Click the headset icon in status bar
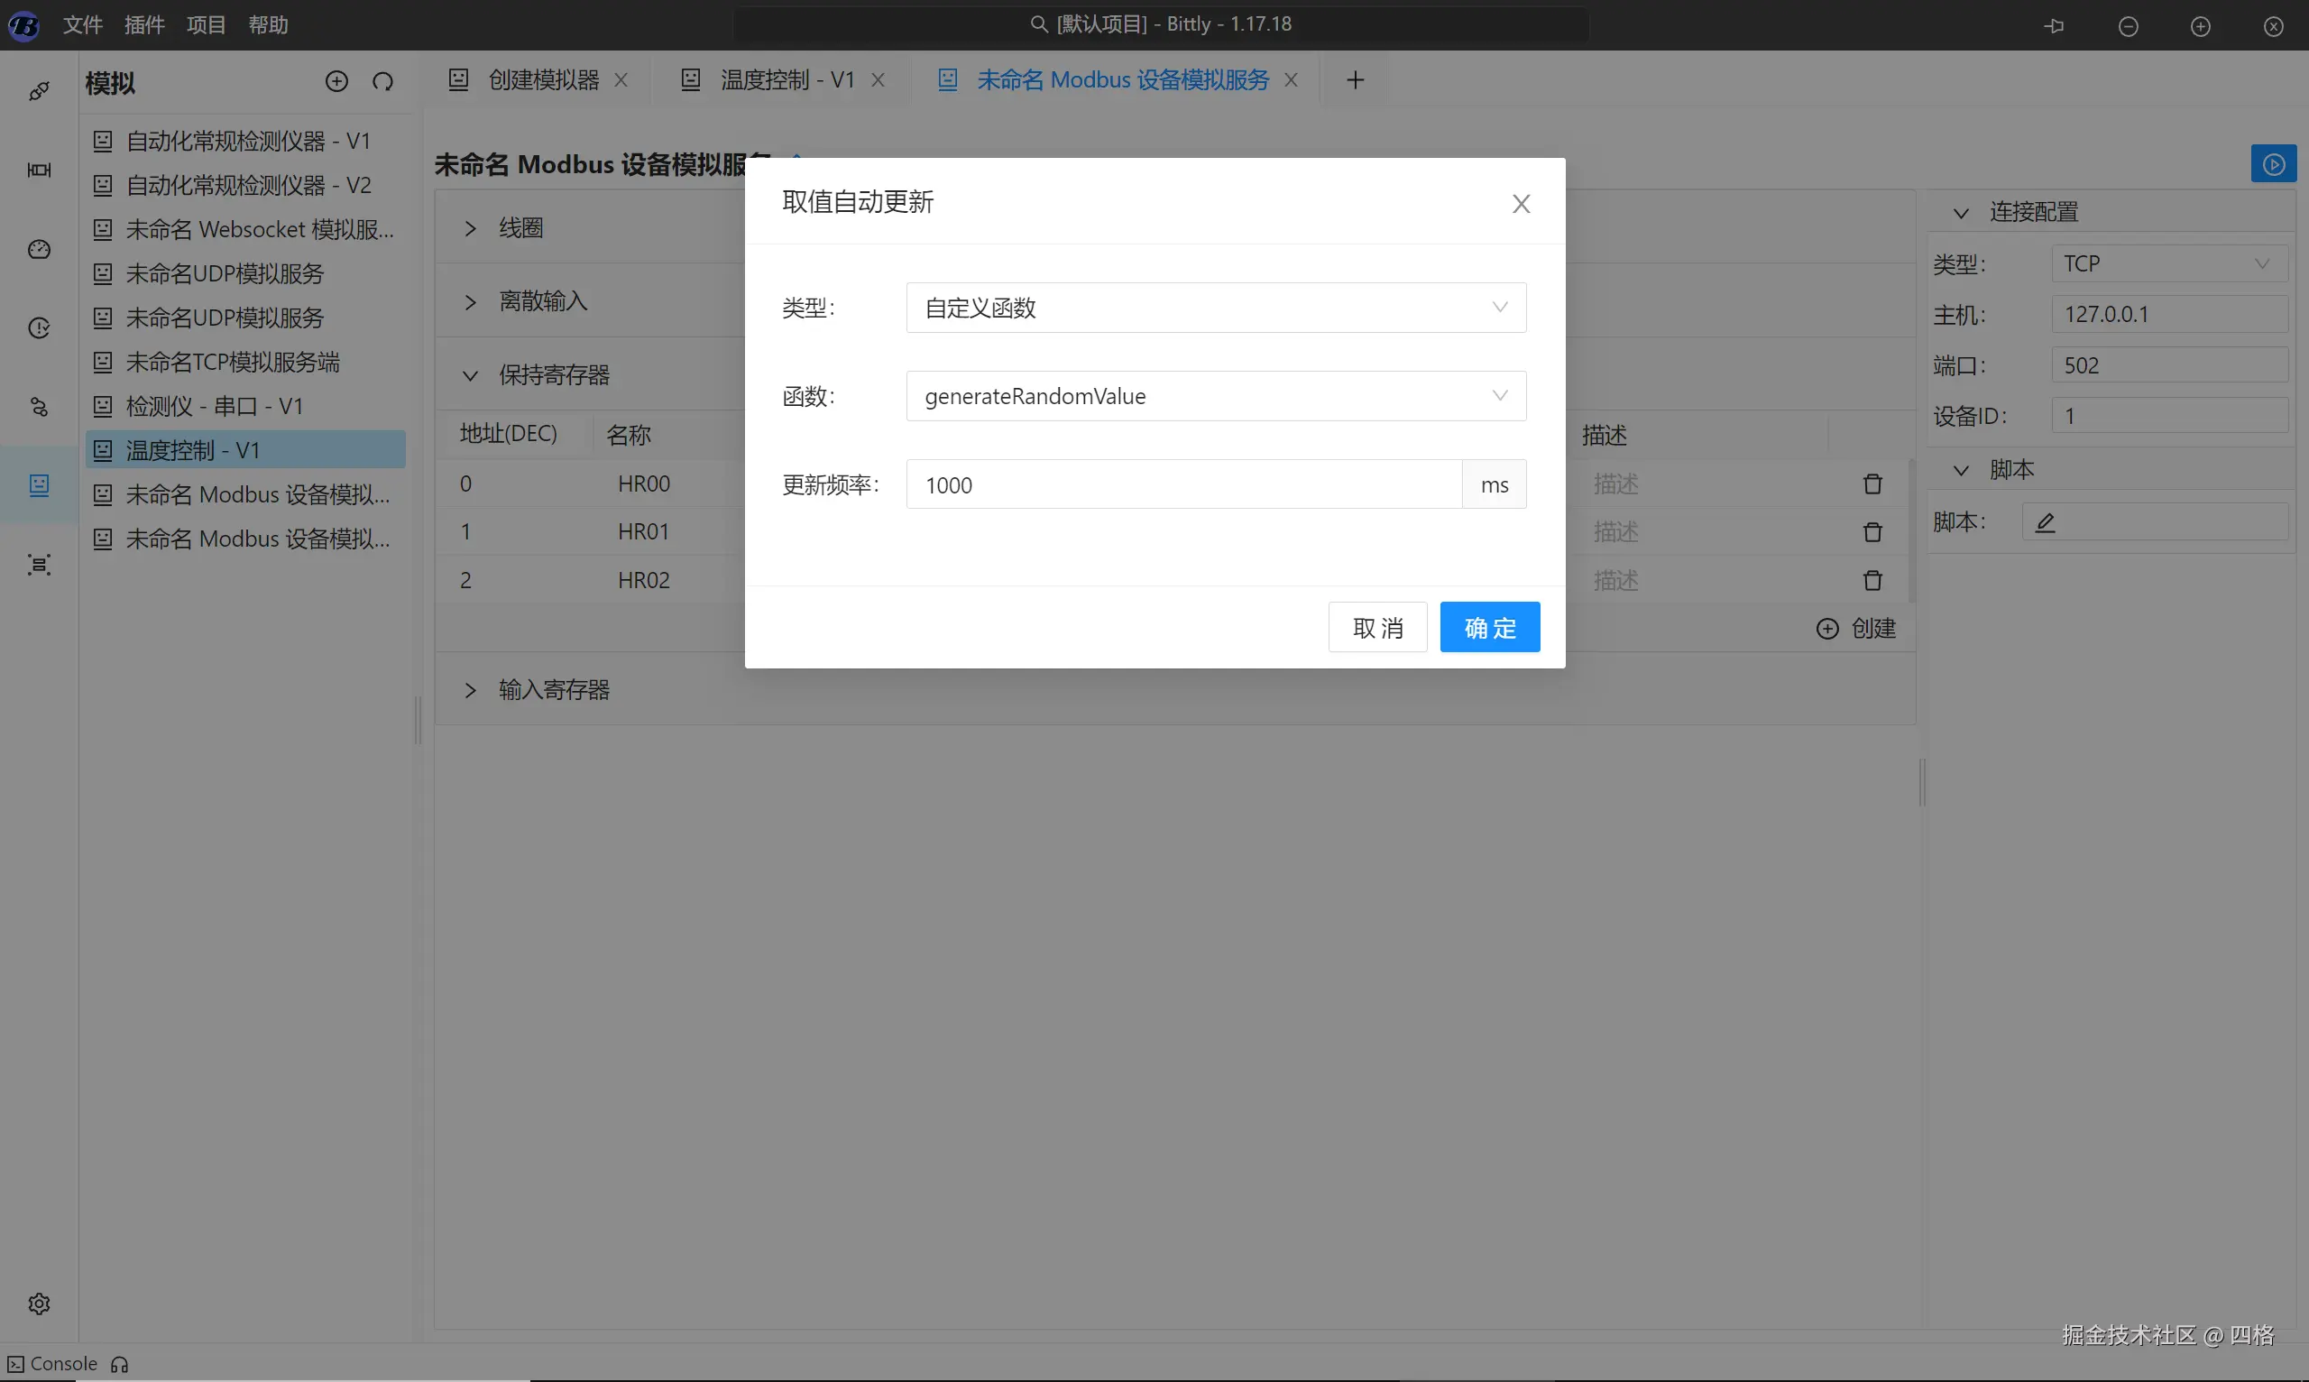Viewport: 2309px width, 1382px height. tap(119, 1364)
